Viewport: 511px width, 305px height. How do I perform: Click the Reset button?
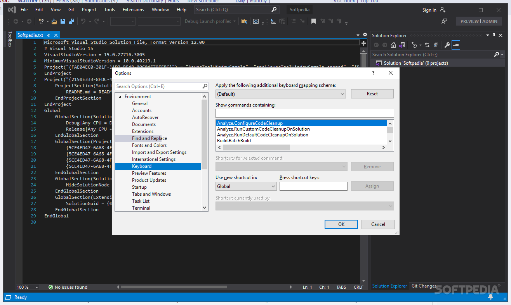point(372,94)
